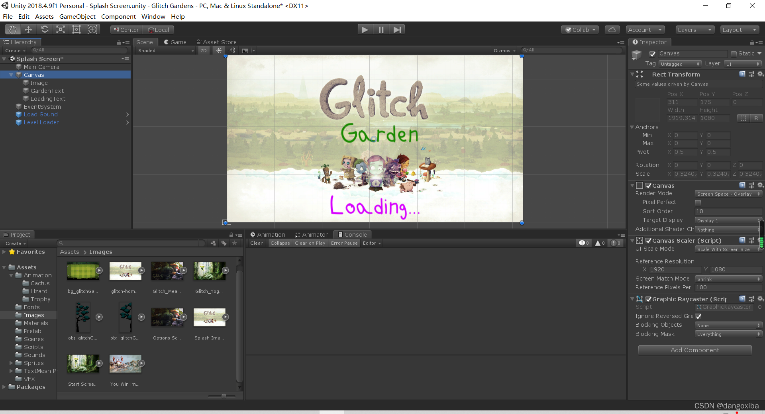Toggle the Static checkbox
This screenshot has width=765, height=414.
(734, 54)
